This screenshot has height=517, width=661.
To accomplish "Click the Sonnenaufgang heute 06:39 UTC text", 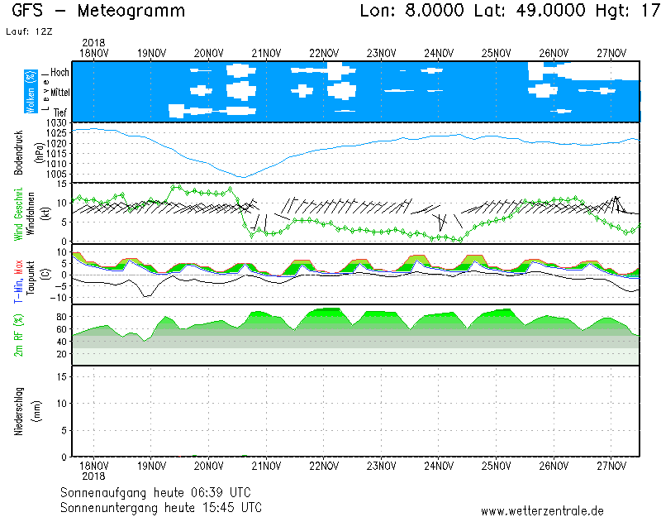I will click(160, 491).
